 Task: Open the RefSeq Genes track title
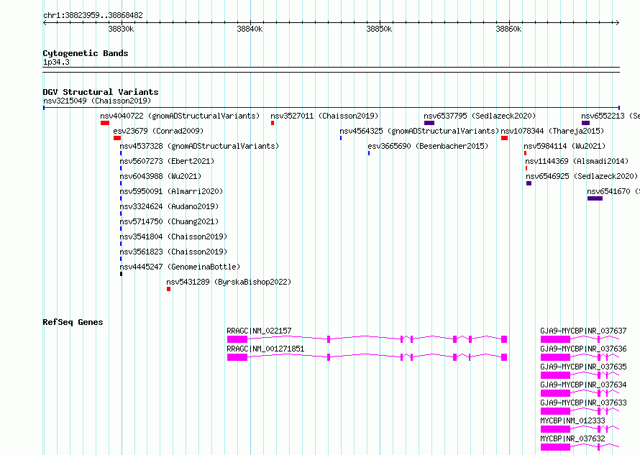click(73, 322)
